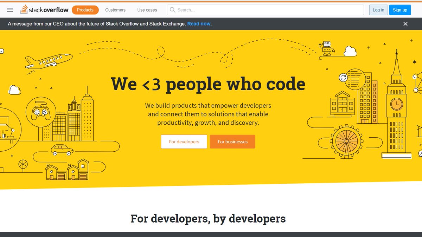Image resolution: width=422 pixels, height=237 pixels.
Task: Click the robot illustration
Action: click(327, 48)
